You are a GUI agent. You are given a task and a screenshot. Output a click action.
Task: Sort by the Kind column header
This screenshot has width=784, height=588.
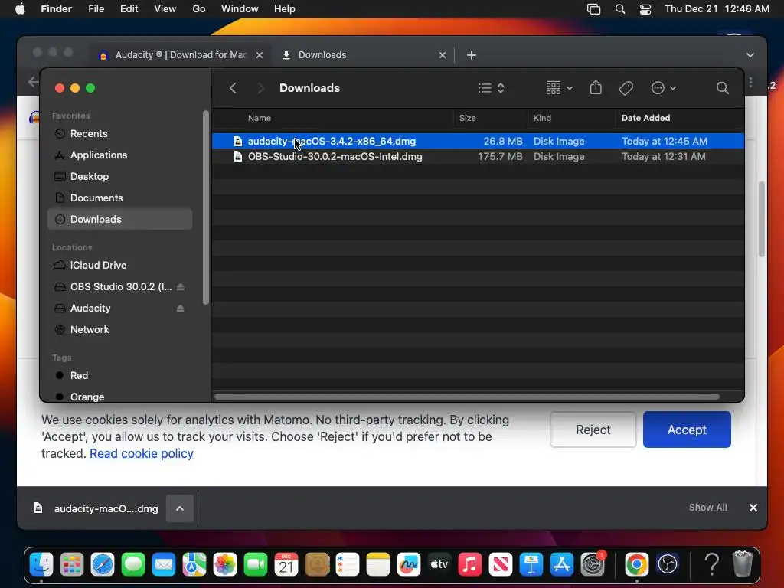(542, 118)
